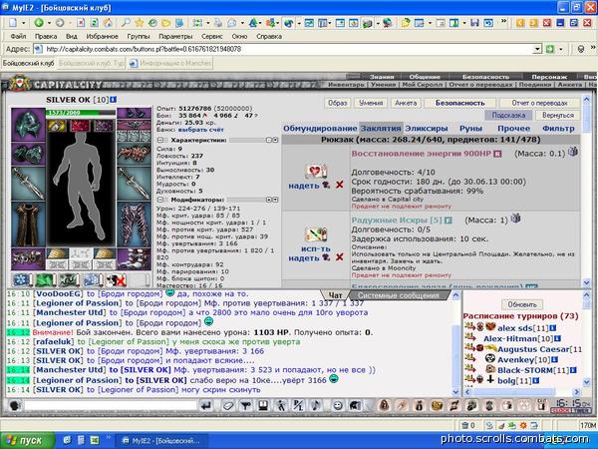Click the gift icon for Восстановление энергии

[x=573, y=152]
